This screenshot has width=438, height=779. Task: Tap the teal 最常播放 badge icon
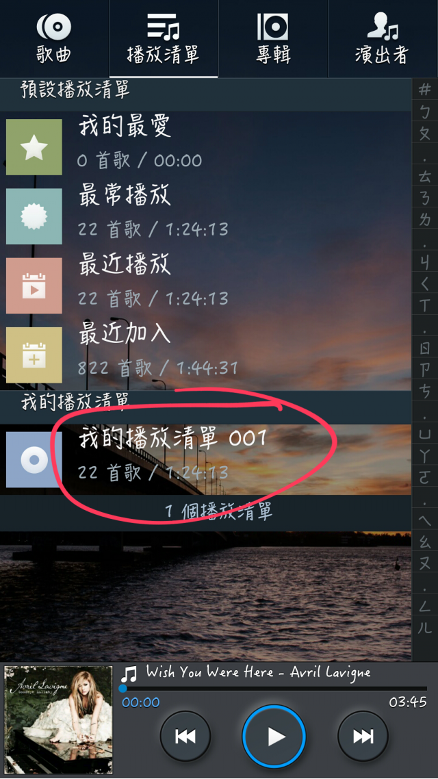(34, 216)
